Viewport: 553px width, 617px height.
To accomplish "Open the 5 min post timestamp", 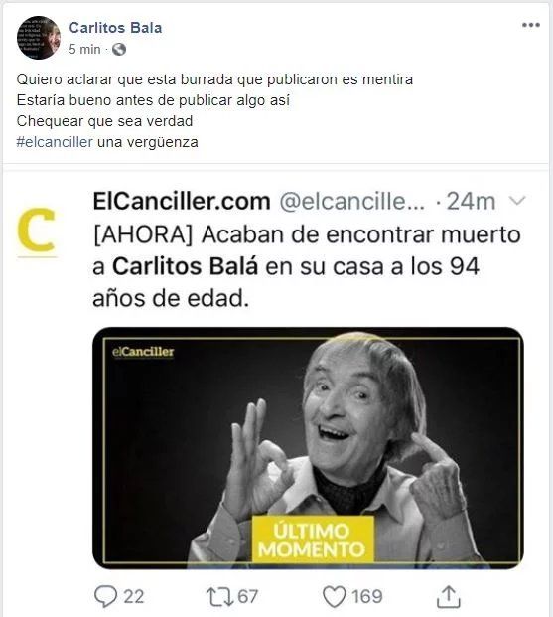I will (x=84, y=50).
